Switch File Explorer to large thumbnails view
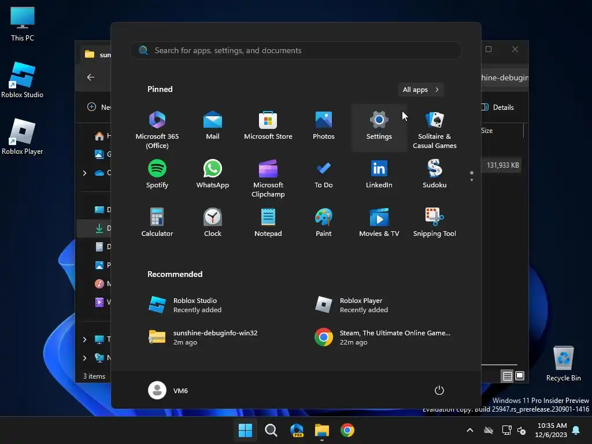 click(x=520, y=376)
